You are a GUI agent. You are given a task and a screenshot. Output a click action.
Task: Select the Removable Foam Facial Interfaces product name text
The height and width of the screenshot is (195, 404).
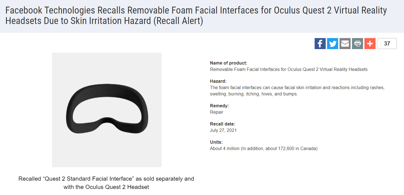(289, 70)
